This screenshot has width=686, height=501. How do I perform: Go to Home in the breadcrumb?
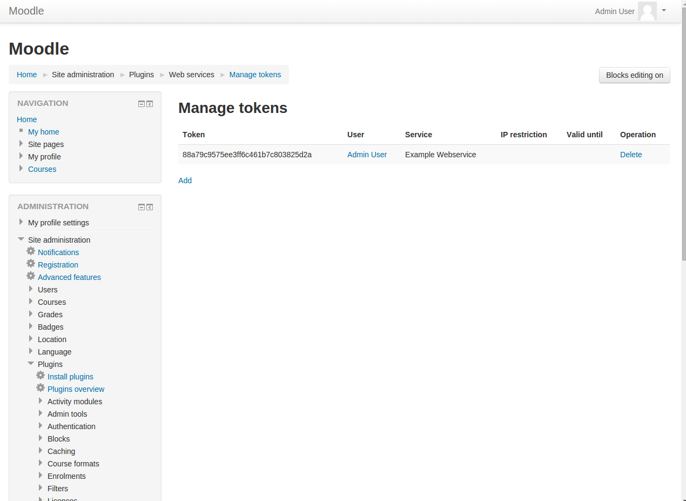[x=26, y=75]
